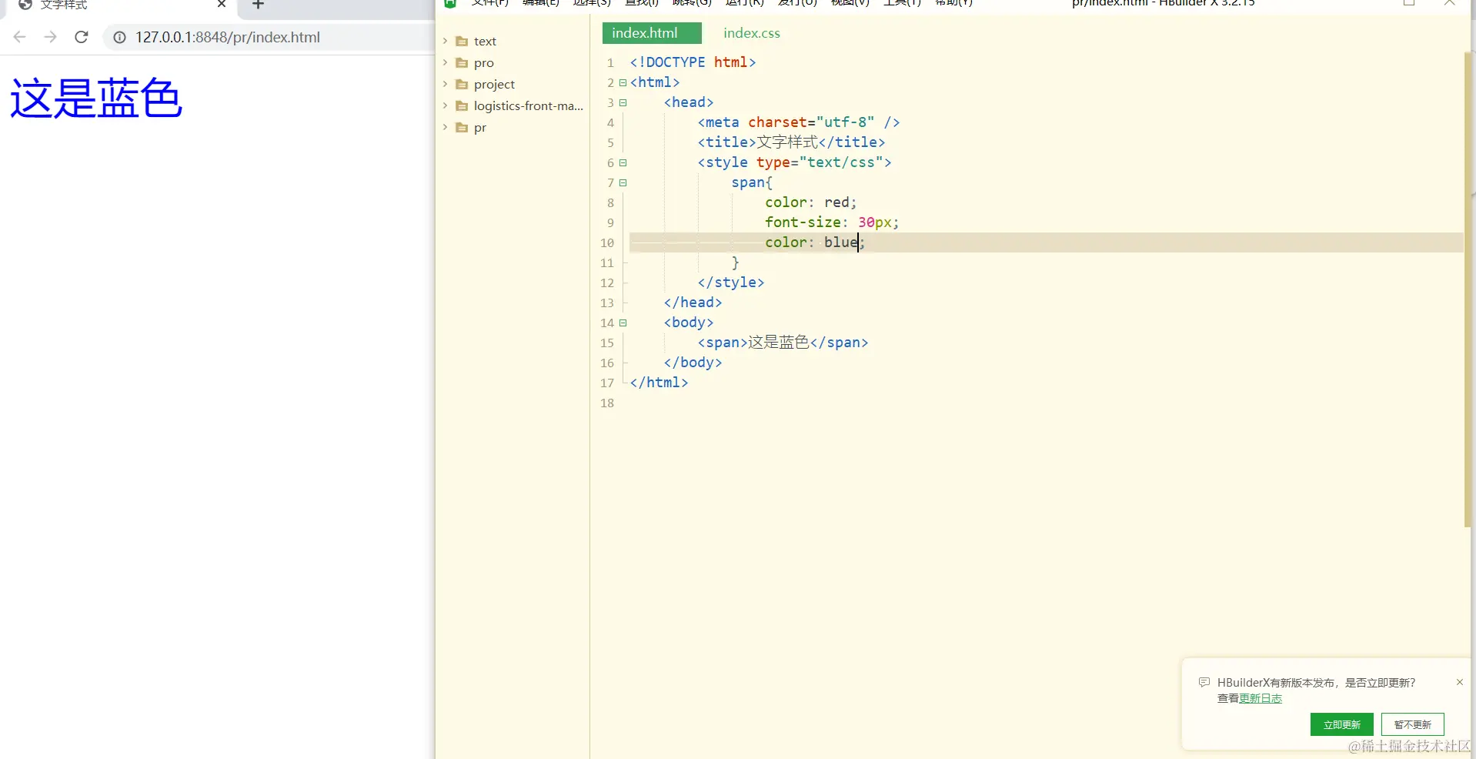The image size is (1476, 759).
Task: Collapse the head block at line 3
Action: click(x=623, y=102)
